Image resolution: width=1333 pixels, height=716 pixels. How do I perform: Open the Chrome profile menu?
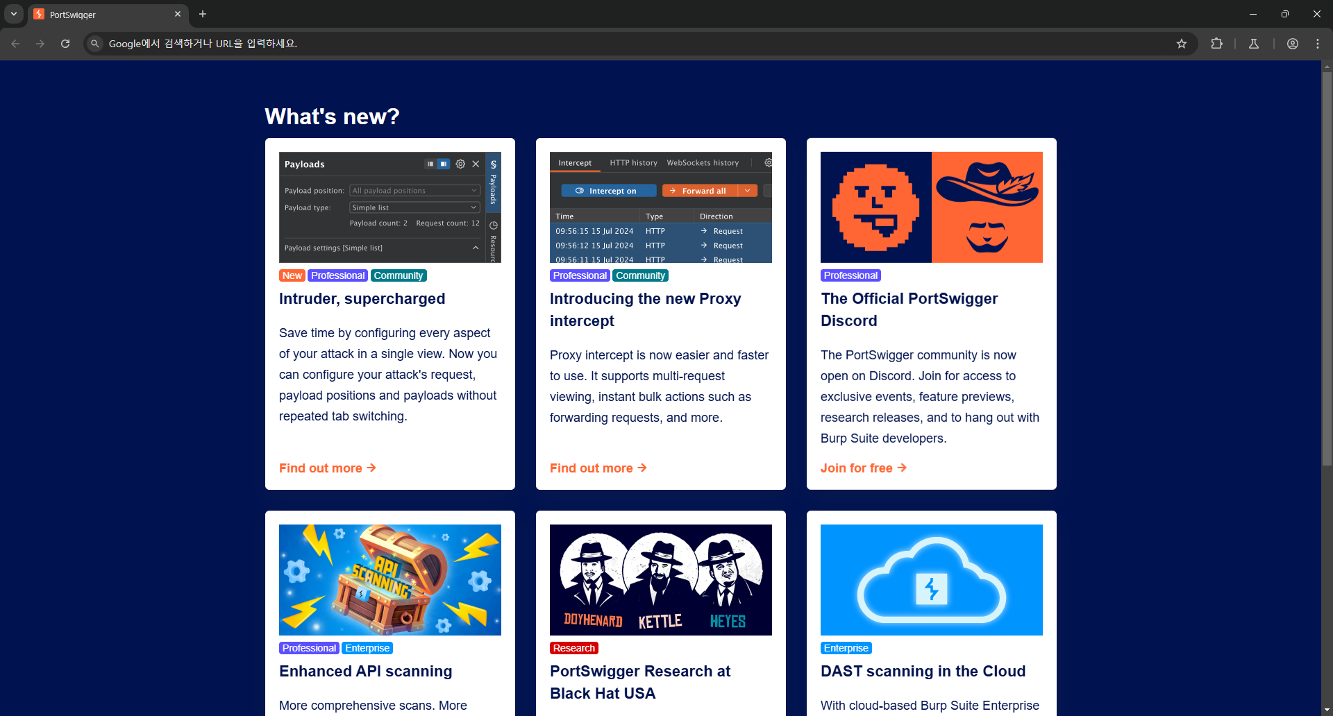(x=1293, y=44)
